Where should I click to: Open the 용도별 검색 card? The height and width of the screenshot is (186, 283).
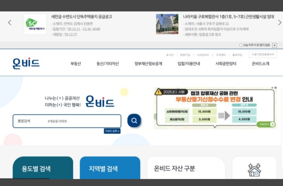(x=43, y=168)
